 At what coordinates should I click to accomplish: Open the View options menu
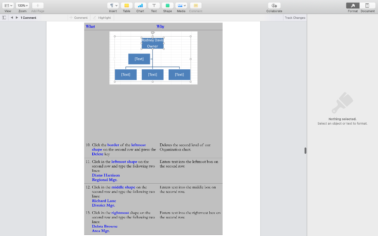tap(8, 6)
